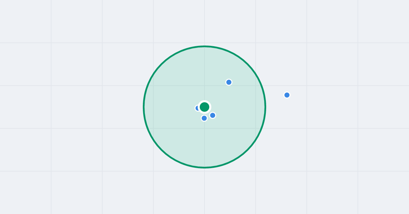This screenshot has height=214, width=409.
Task: Select the blue dot directly below the green marker
Action: pos(204,118)
